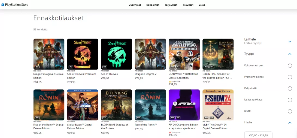297x138 pixels.
Task: Click the 'Dragon's Dogma 2 Deluxe Edition' title
Action: (x=49, y=76)
